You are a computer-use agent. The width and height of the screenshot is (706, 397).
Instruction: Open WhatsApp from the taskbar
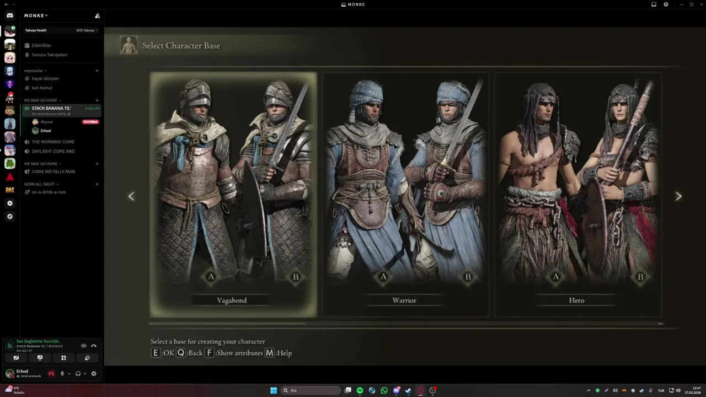(384, 390)
